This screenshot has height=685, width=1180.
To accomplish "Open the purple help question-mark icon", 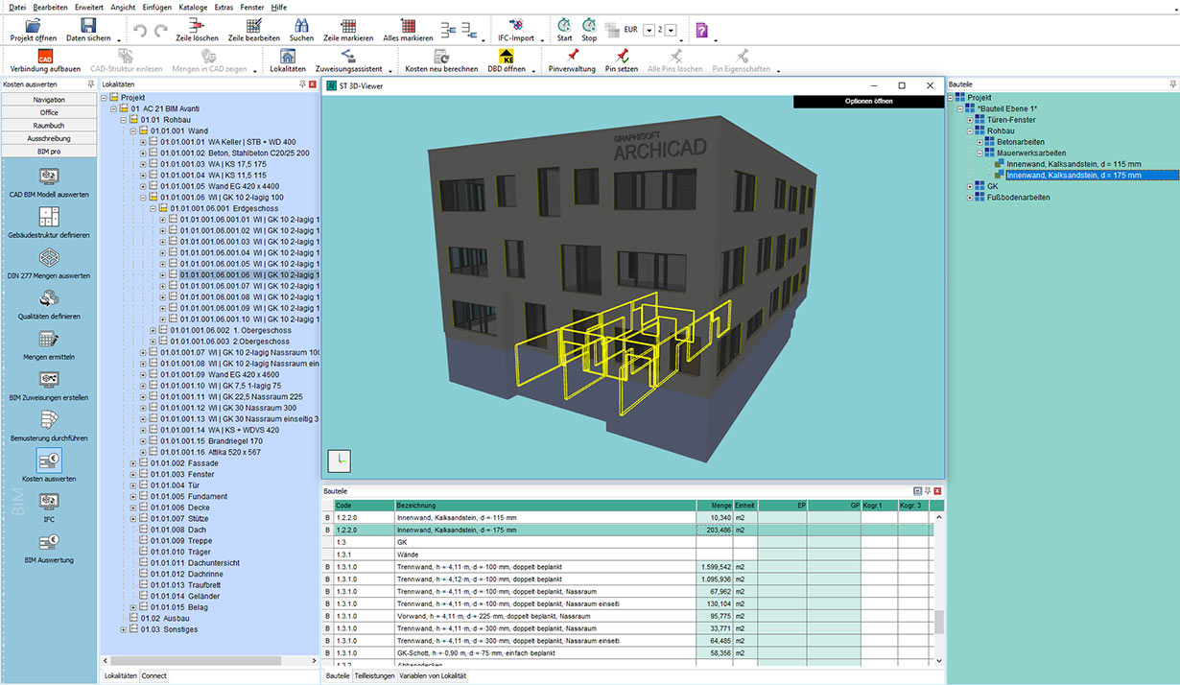I will pos(702,30).
